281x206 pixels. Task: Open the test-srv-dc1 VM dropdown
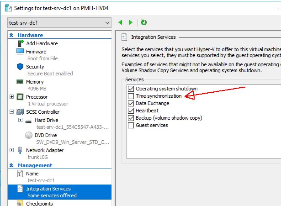tap(59, 23)
